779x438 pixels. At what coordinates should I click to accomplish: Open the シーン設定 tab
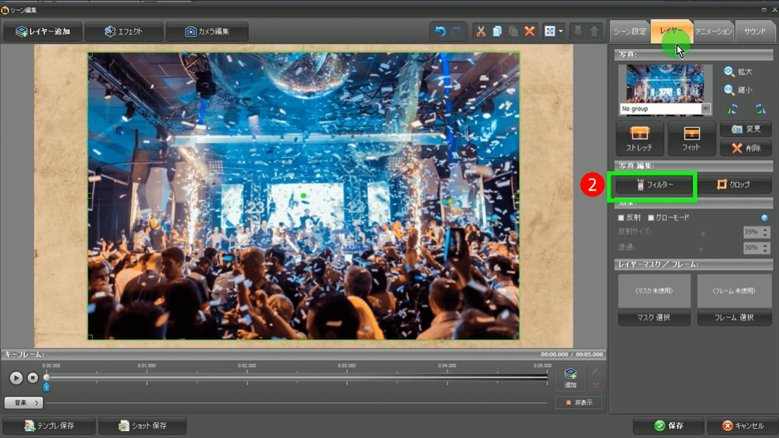pyautogui.click(x=629, y=32)
